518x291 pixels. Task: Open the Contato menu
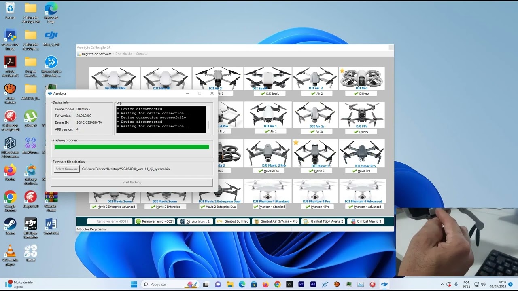(142, 54)
